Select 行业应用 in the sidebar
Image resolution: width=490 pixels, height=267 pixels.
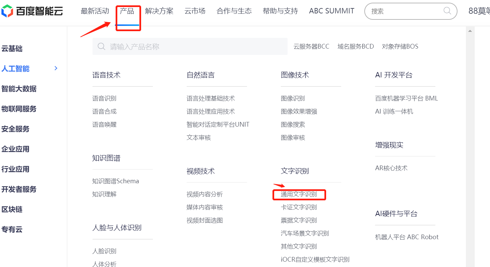[15, 169]
